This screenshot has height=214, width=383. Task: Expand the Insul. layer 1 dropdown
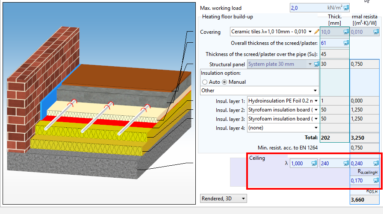(x=316, y=101)
